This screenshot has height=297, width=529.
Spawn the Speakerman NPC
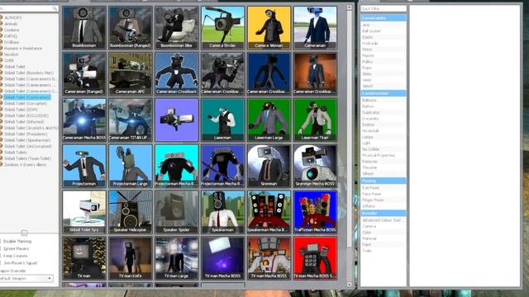pyautogui.click(x=222, y=212)
